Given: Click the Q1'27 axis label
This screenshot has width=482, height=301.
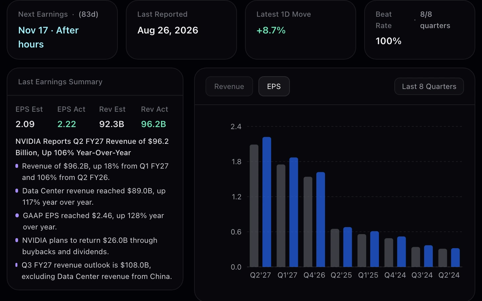Looking at the screenshot, I should pyautogui.click(x=288, y=275).
